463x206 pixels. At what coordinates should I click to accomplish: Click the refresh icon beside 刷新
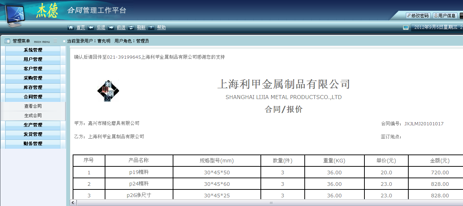pos(131,27)
